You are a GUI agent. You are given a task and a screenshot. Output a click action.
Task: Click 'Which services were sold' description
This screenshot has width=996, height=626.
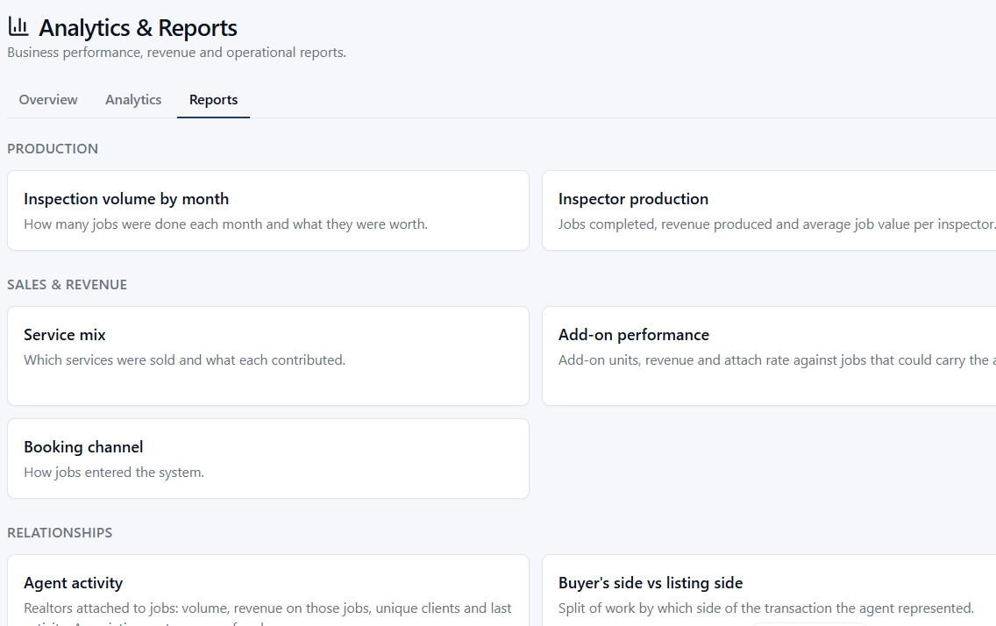click(x=185, y=360)
